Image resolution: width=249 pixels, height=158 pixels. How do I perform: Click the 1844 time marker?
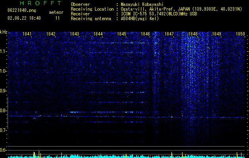point(98,34)
